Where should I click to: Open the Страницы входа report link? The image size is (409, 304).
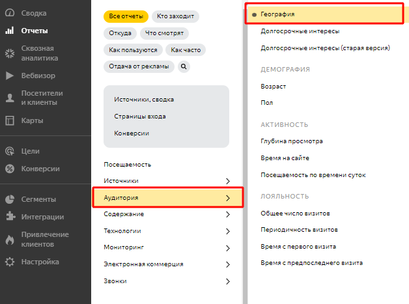[x=139, y=116]
